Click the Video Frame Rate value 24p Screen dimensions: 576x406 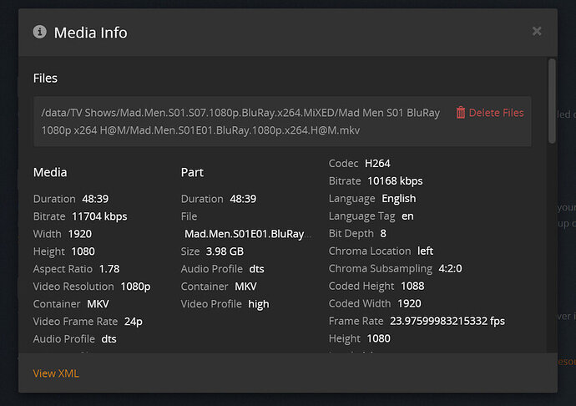[x=134, y=322]
